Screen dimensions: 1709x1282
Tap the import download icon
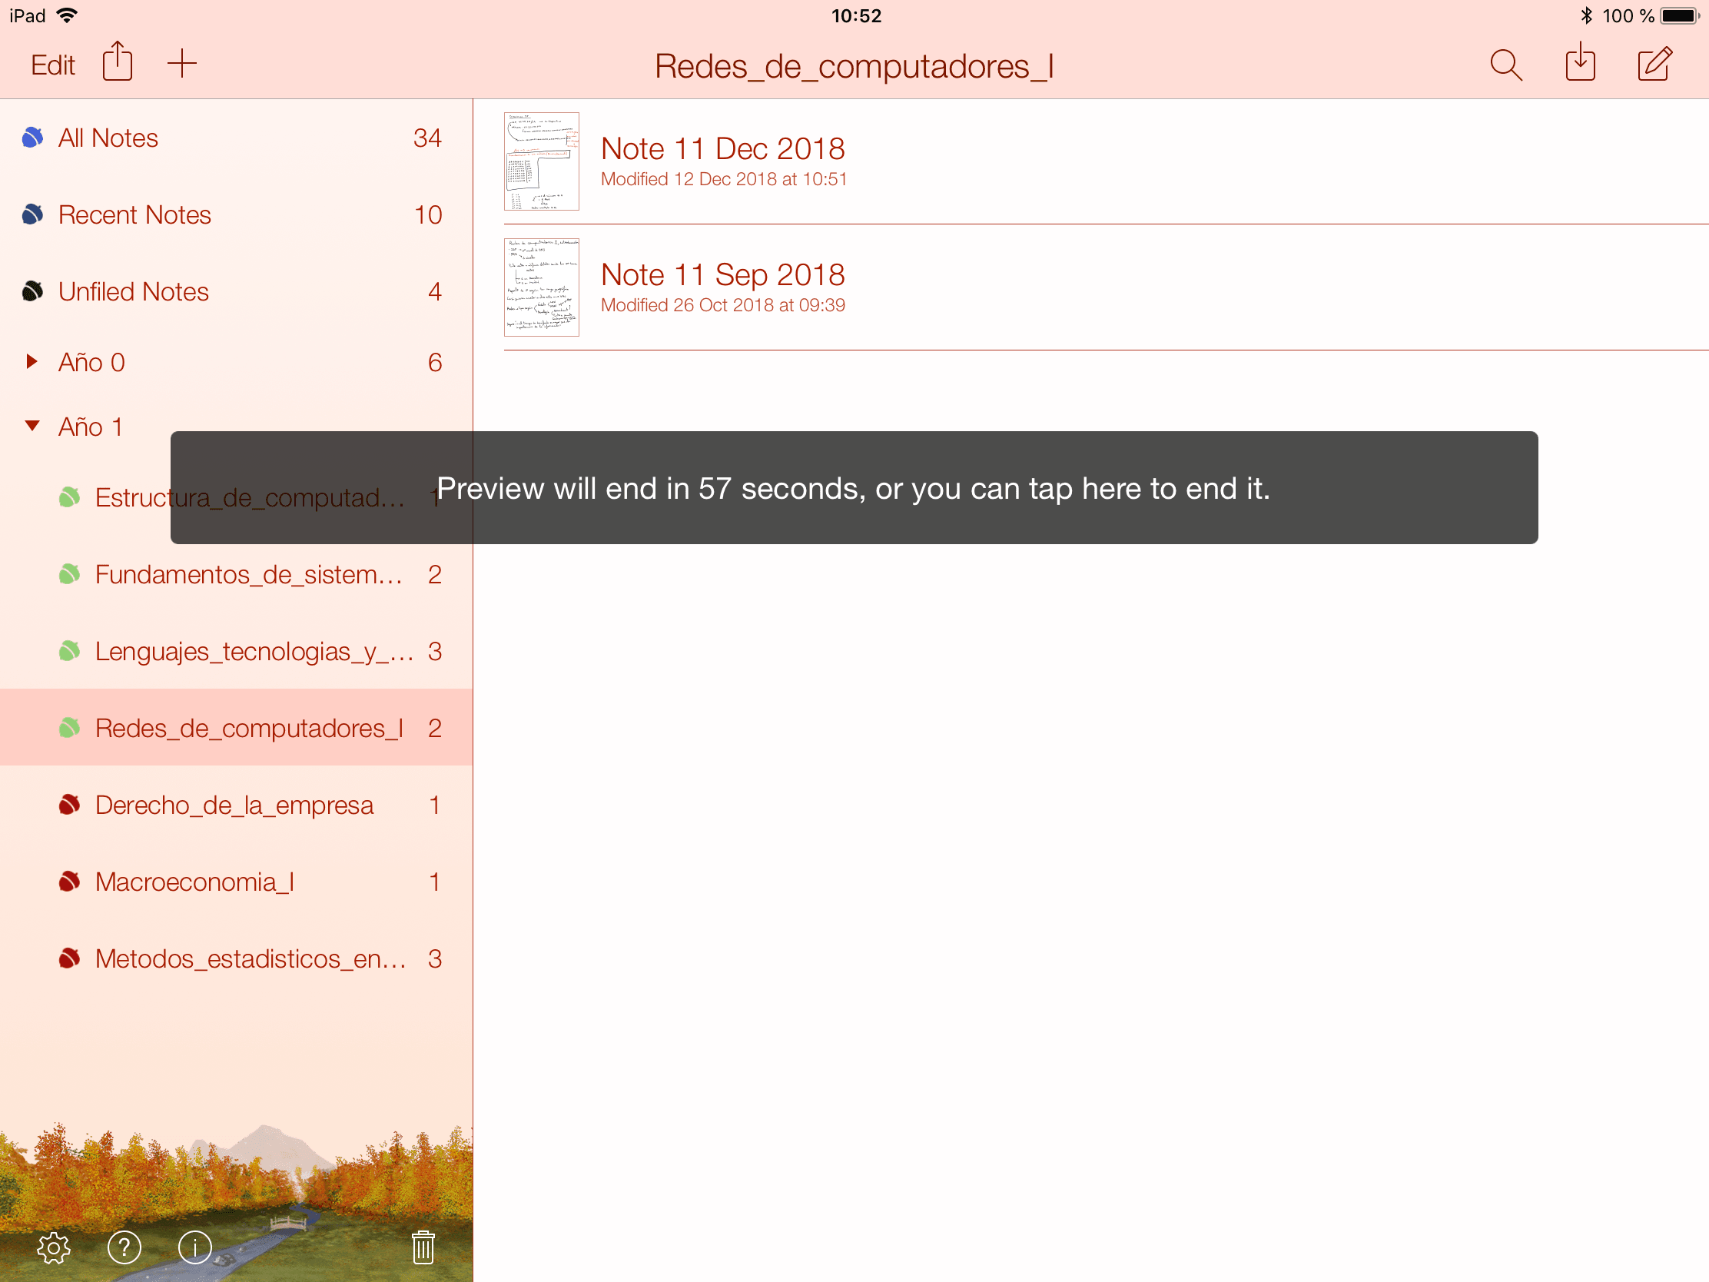pyautogui.click(x=1580, y=63)
